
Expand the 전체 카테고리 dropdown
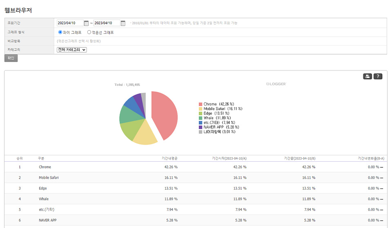(x=72, y=50)
